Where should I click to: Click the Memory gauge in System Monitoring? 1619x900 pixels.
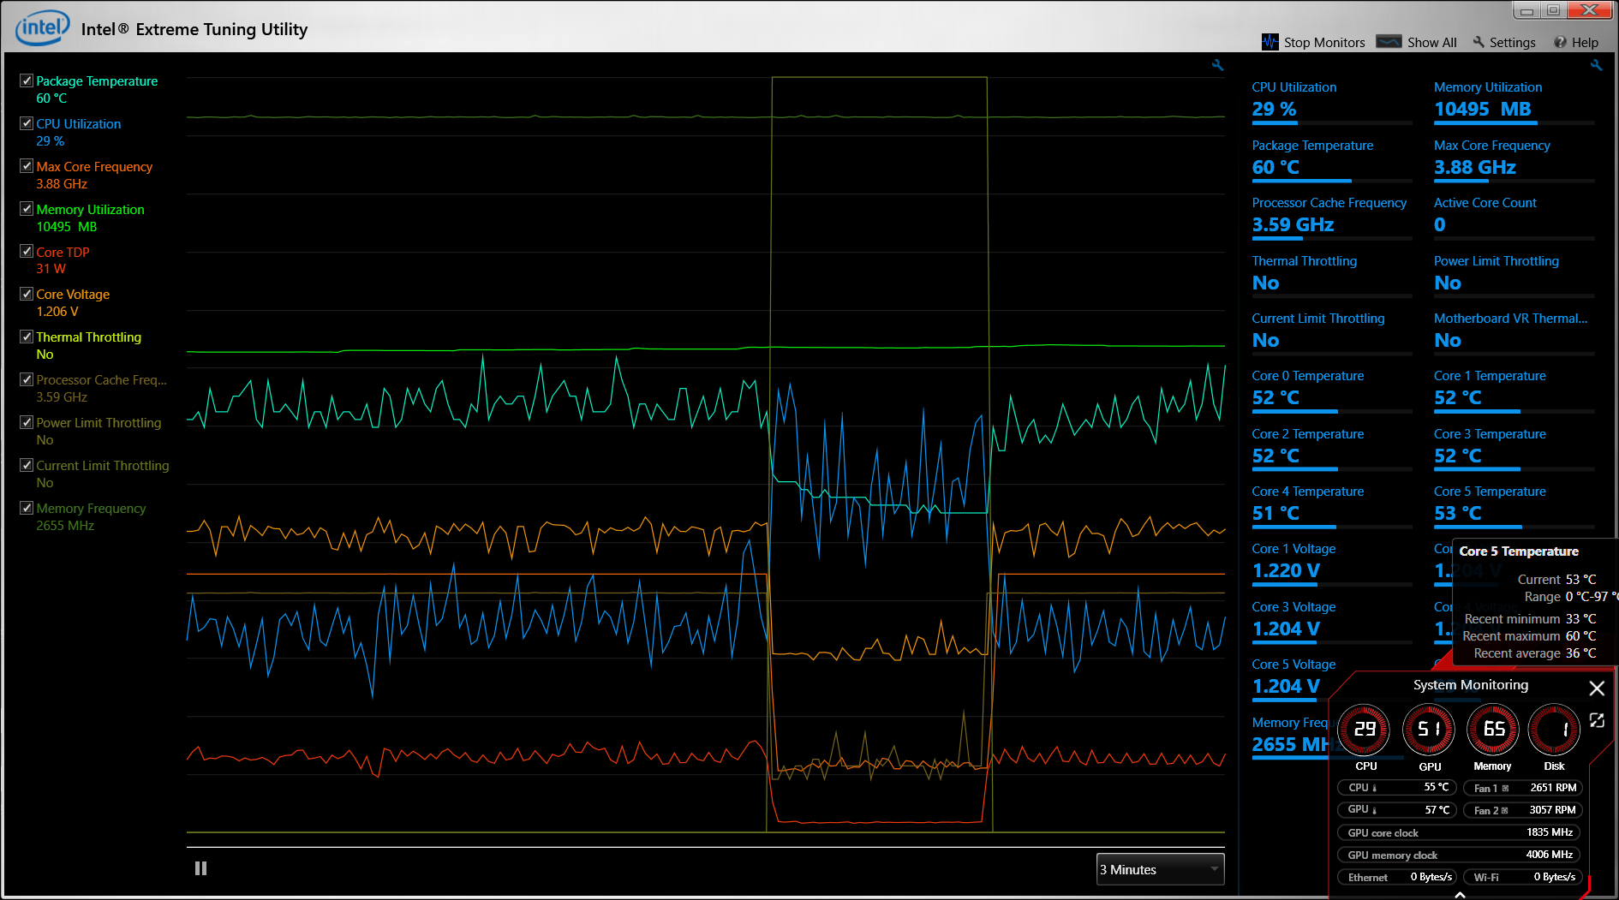(1493, 730)
